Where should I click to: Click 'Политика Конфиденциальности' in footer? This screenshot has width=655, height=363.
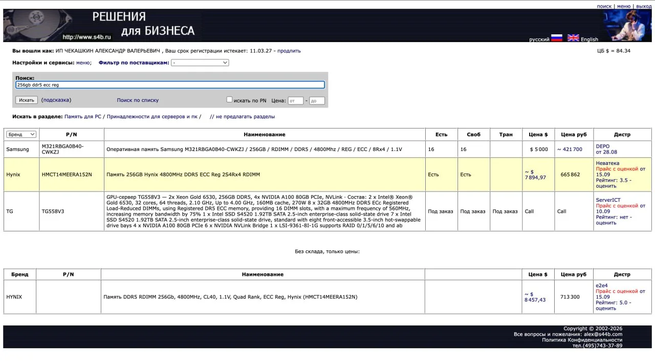582,340
